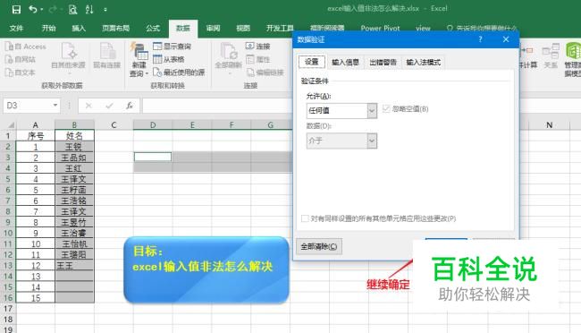The image size is (581, 333).
Task: Click the active cell D3
Action: coord(153,157)
